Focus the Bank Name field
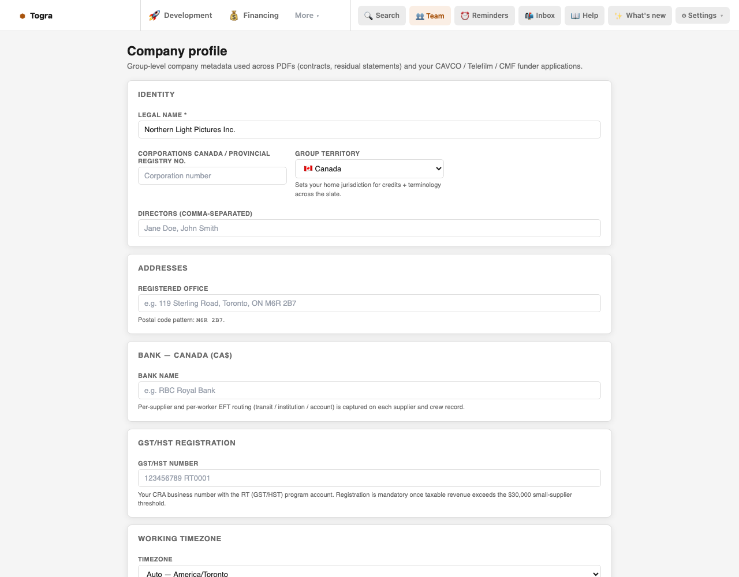 (x=369, y=391)
